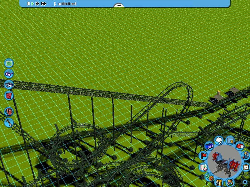
Task: Pause the game simulation
Action: (x=28, y=3)
